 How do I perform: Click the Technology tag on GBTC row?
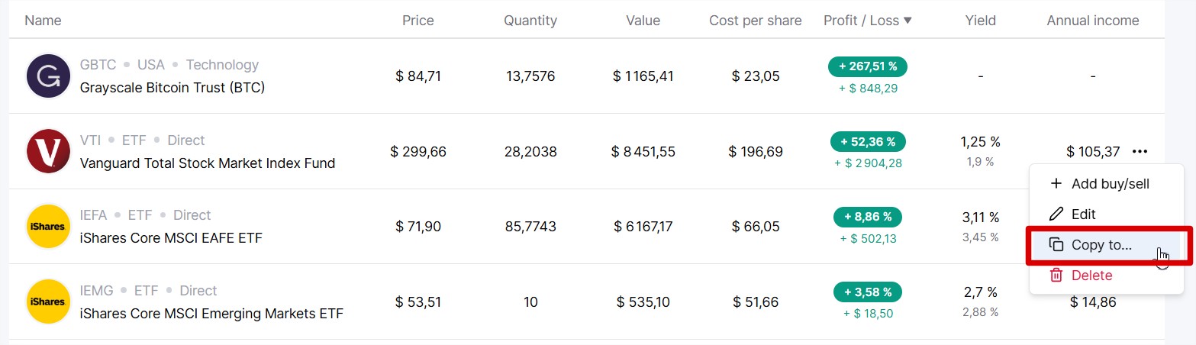(222, 65)
